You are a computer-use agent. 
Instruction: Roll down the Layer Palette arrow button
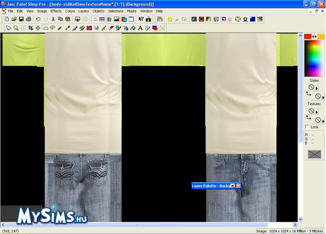point(233,186)
